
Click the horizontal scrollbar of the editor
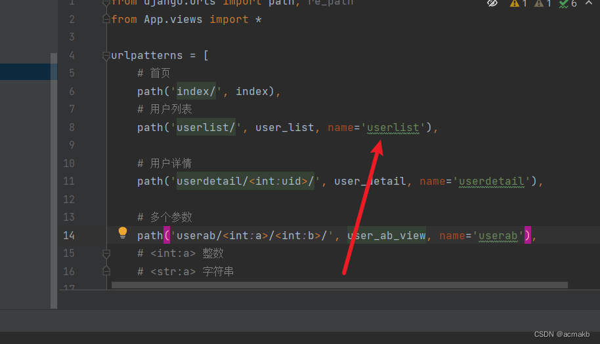point(339,285)
